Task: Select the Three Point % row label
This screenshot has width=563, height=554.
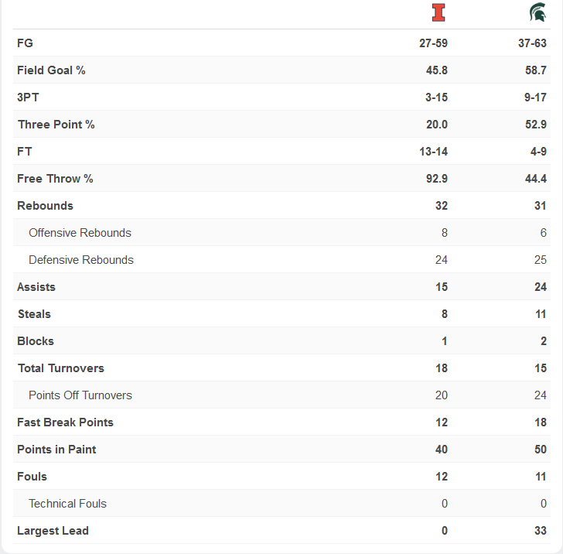Action: tap(56, 125)
